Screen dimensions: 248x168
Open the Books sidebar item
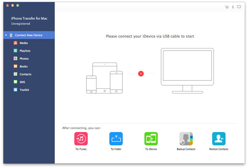pos(23,66)
